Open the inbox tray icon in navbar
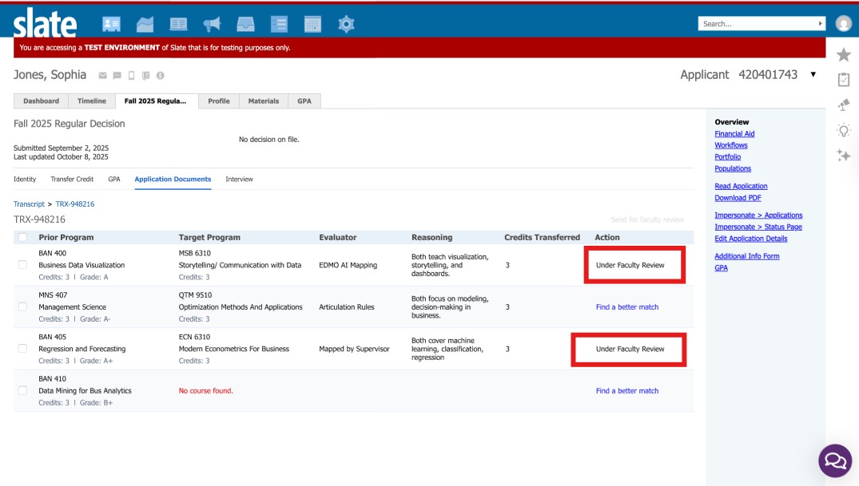The height and width of the screenshot is (486, 859). click(x=245, y=25)
